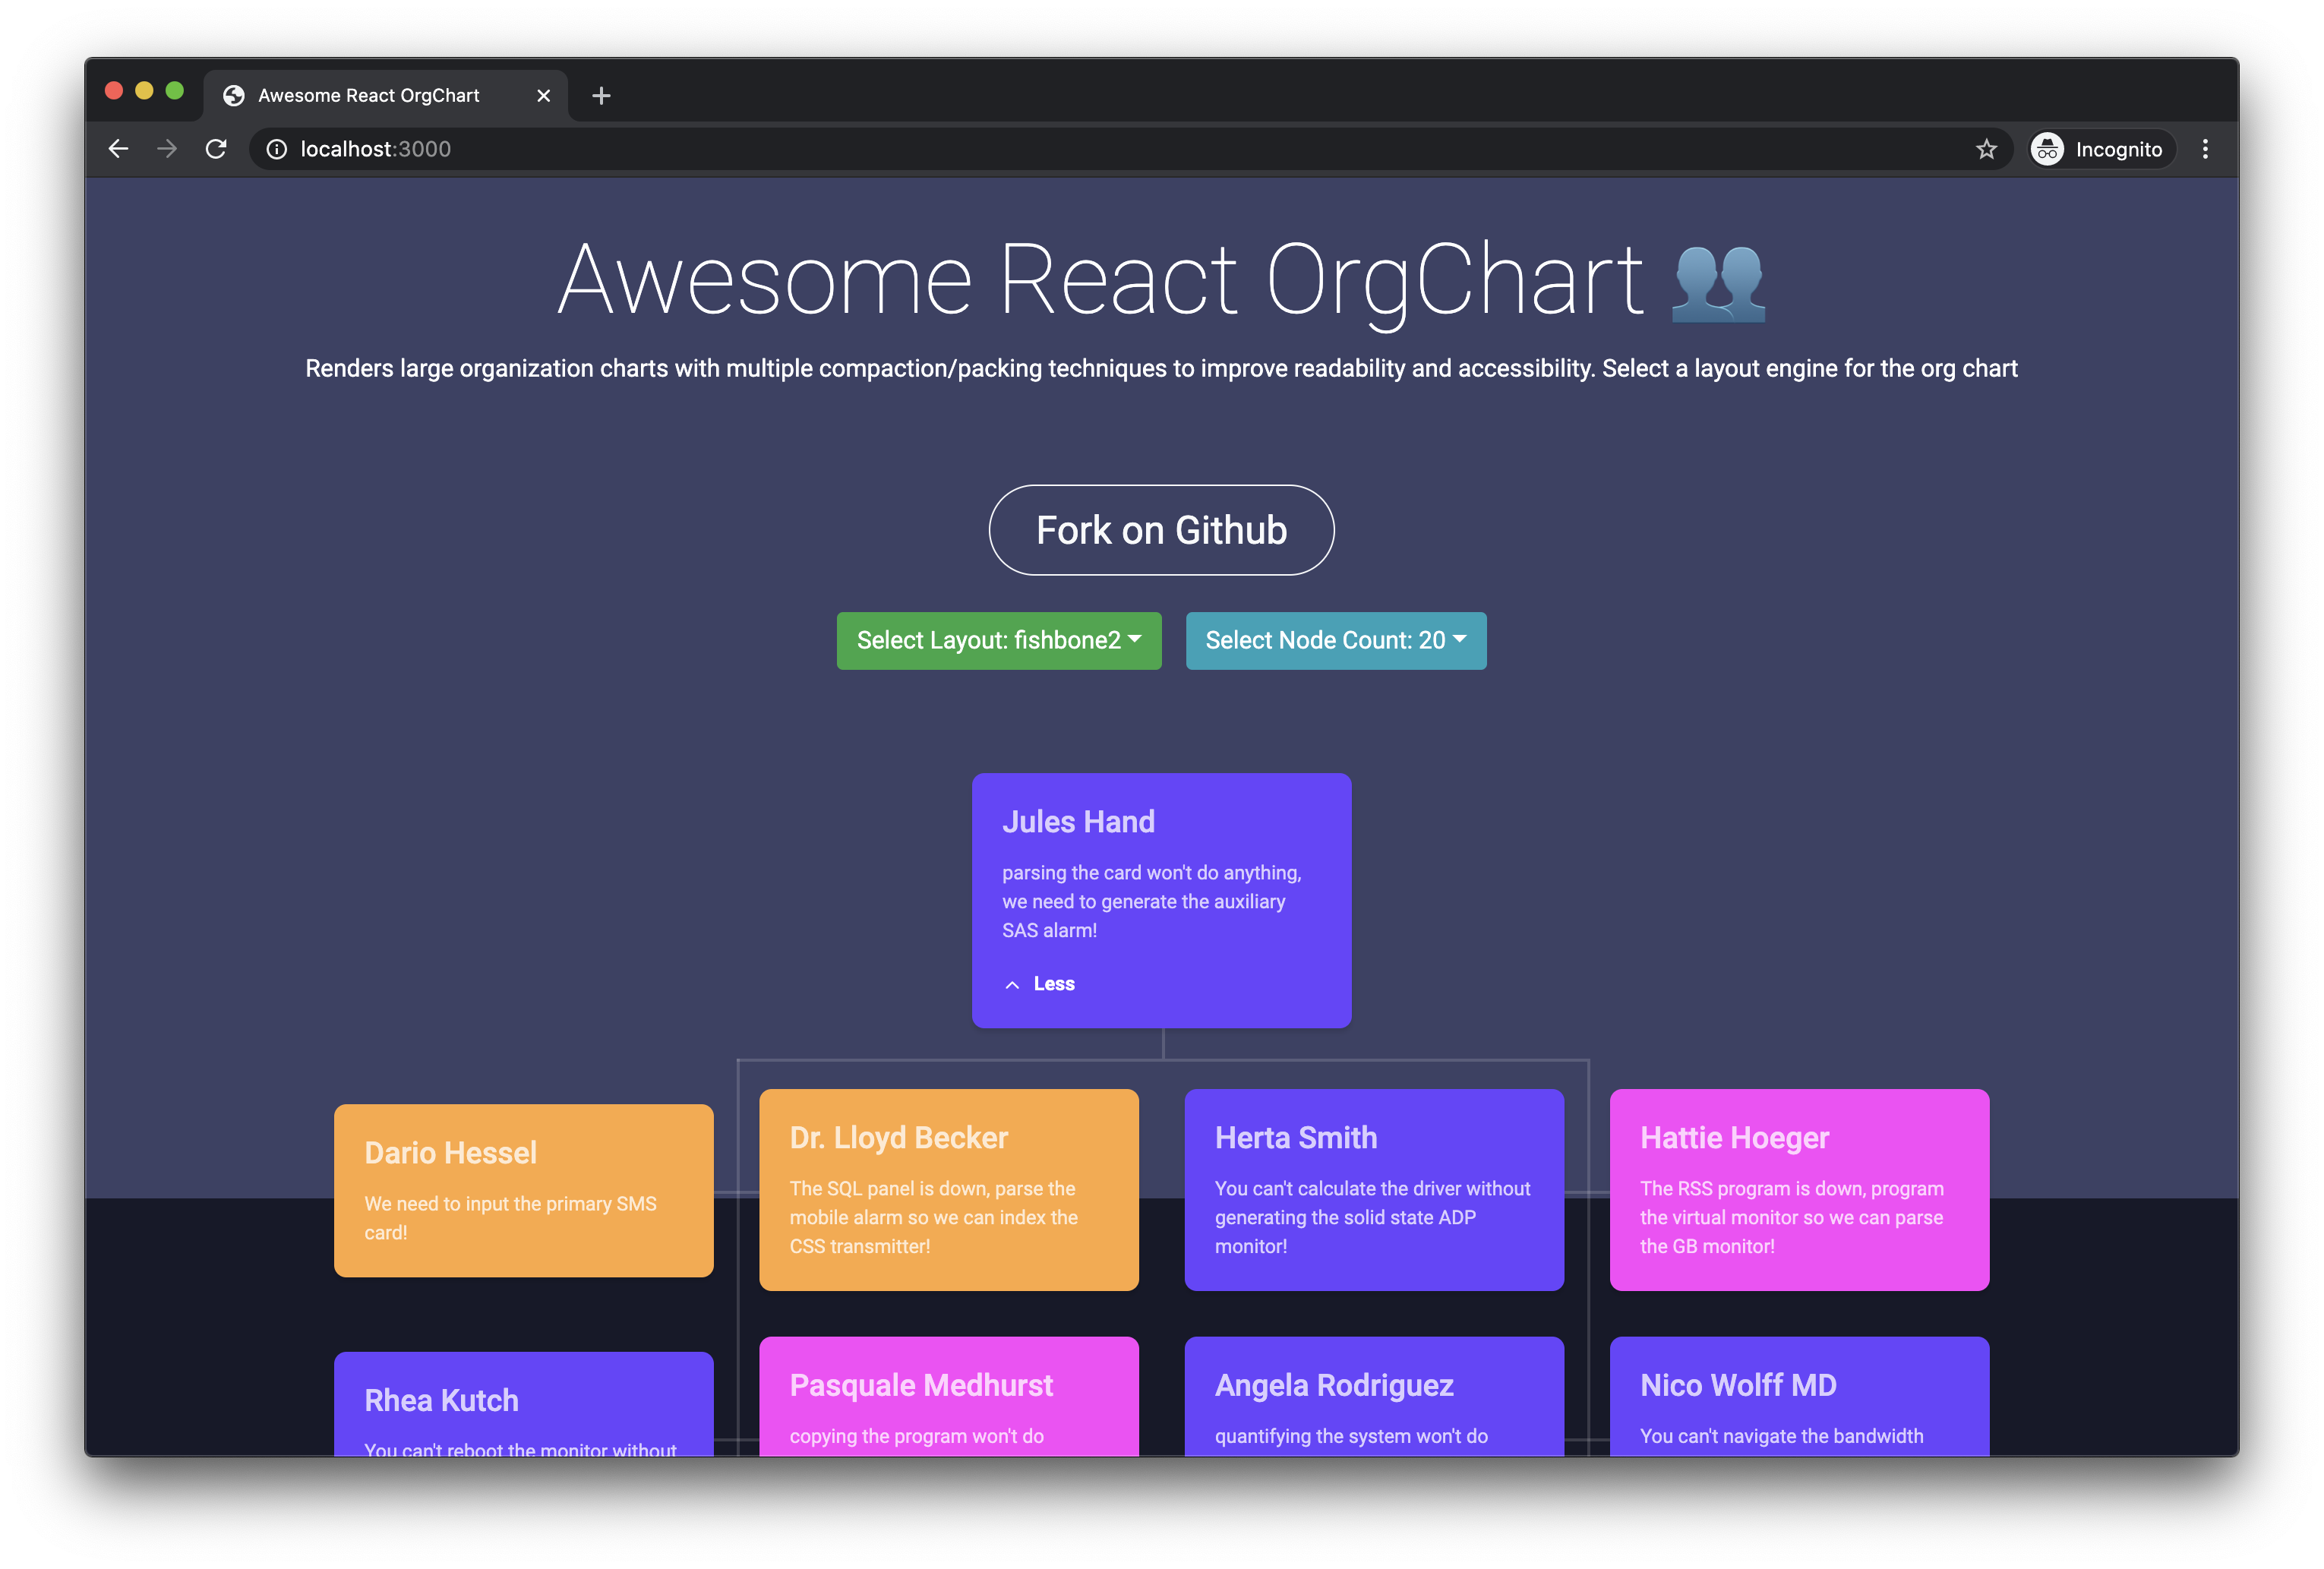Open the Chrome three-dot menu
The image size is (2324, 1569).
(2205, 149)
